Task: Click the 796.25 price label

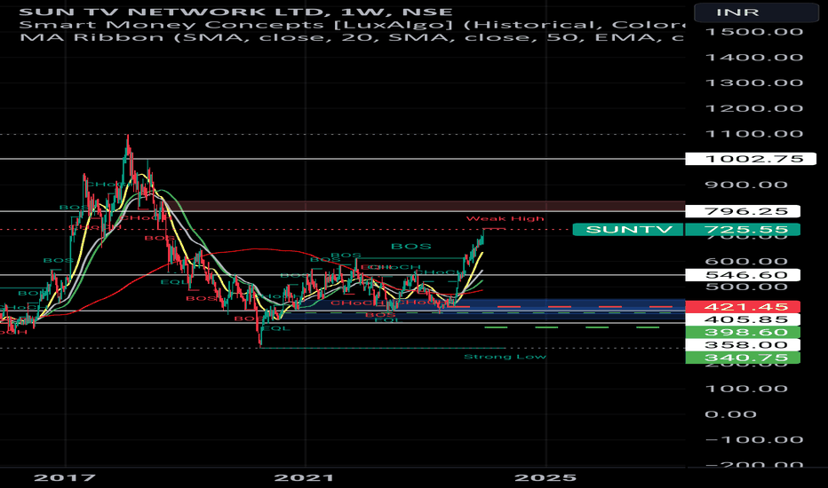Action: click(x=743, y=211)
